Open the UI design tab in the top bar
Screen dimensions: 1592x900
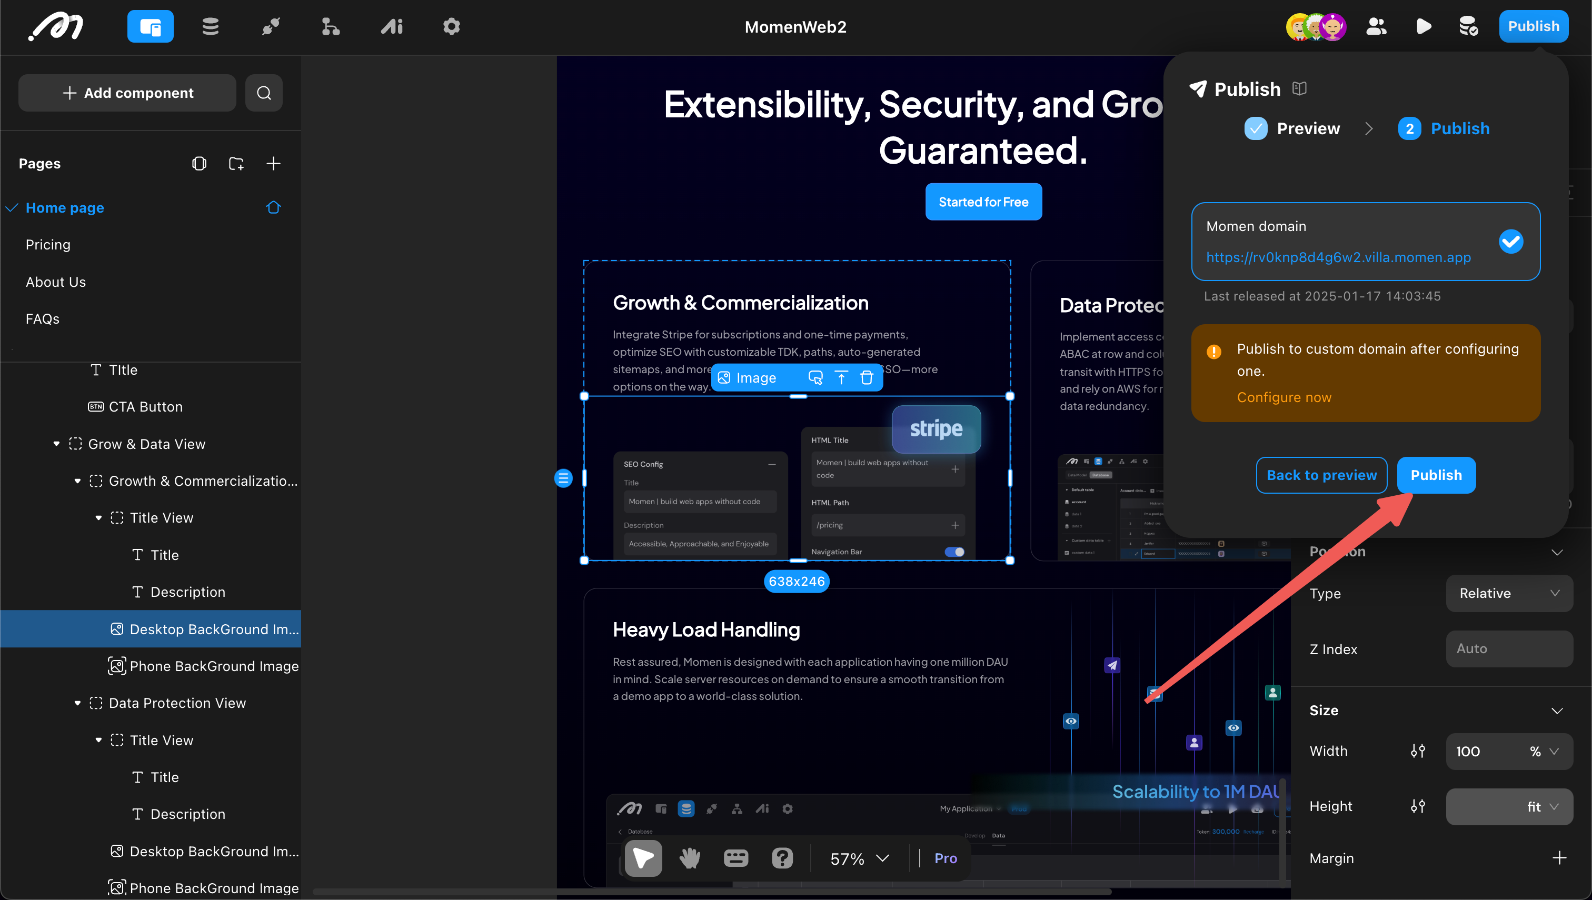(x=150, y=27)
